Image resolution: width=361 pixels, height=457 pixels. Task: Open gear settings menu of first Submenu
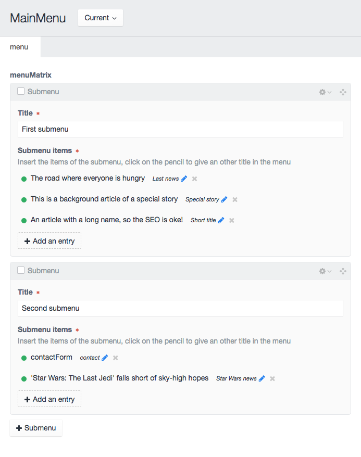click(325, 92)
